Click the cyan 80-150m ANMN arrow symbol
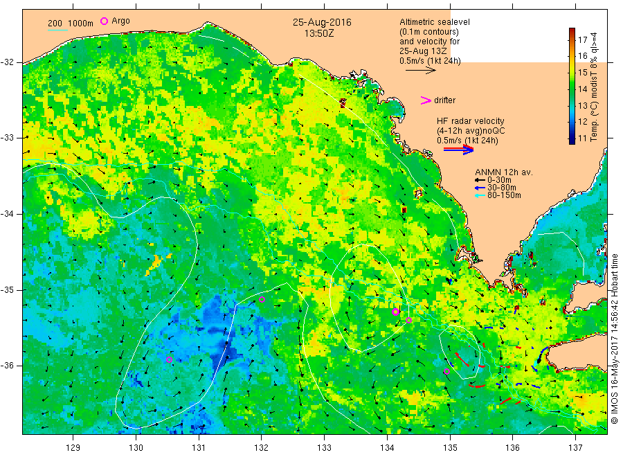This screenshot has width=623, height=457. [x=480, y=195]
